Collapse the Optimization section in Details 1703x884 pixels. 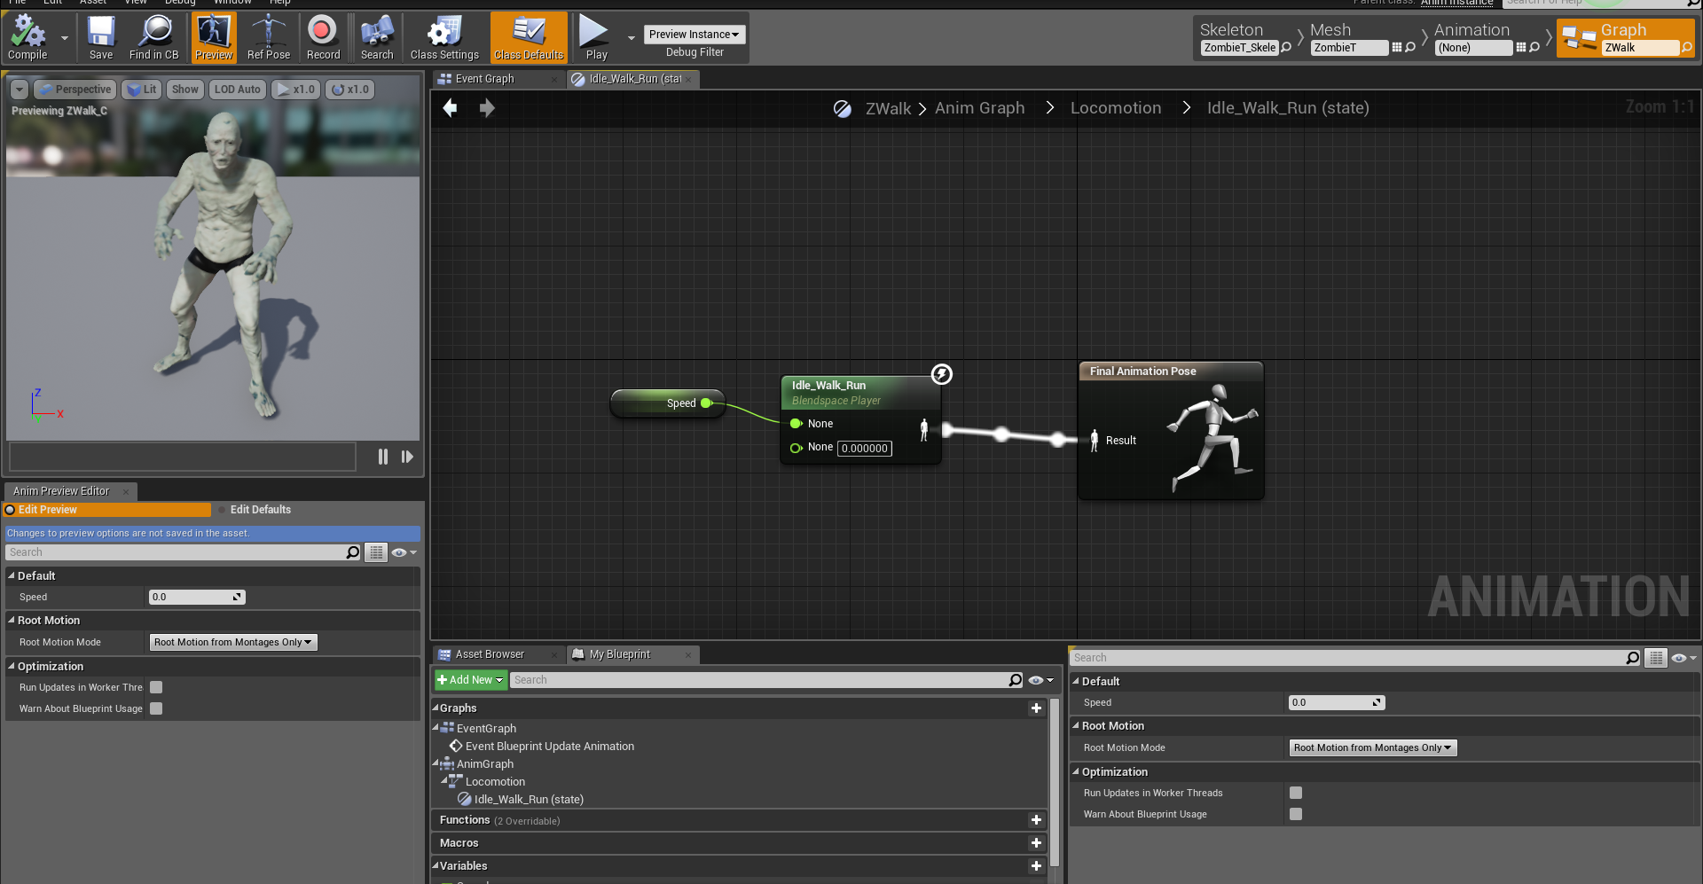click(1076, 772)
